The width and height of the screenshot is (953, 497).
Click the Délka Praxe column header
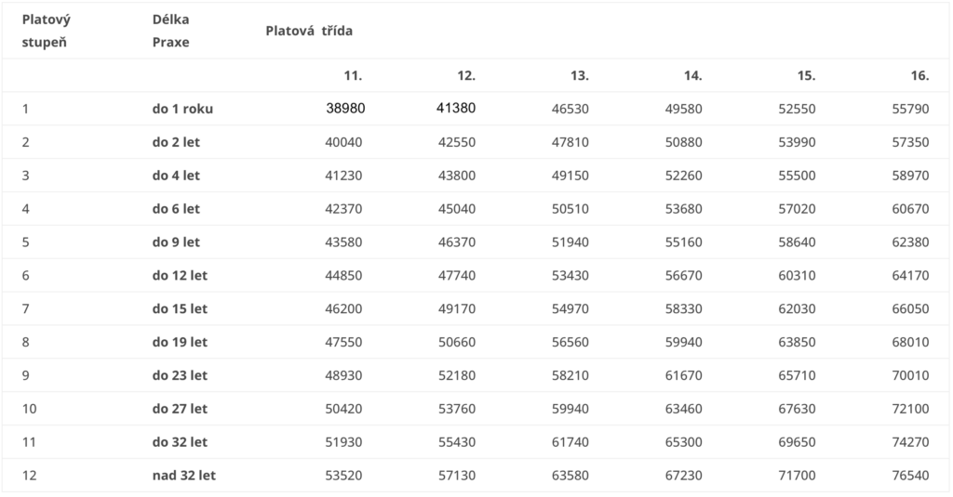point(170,30)
